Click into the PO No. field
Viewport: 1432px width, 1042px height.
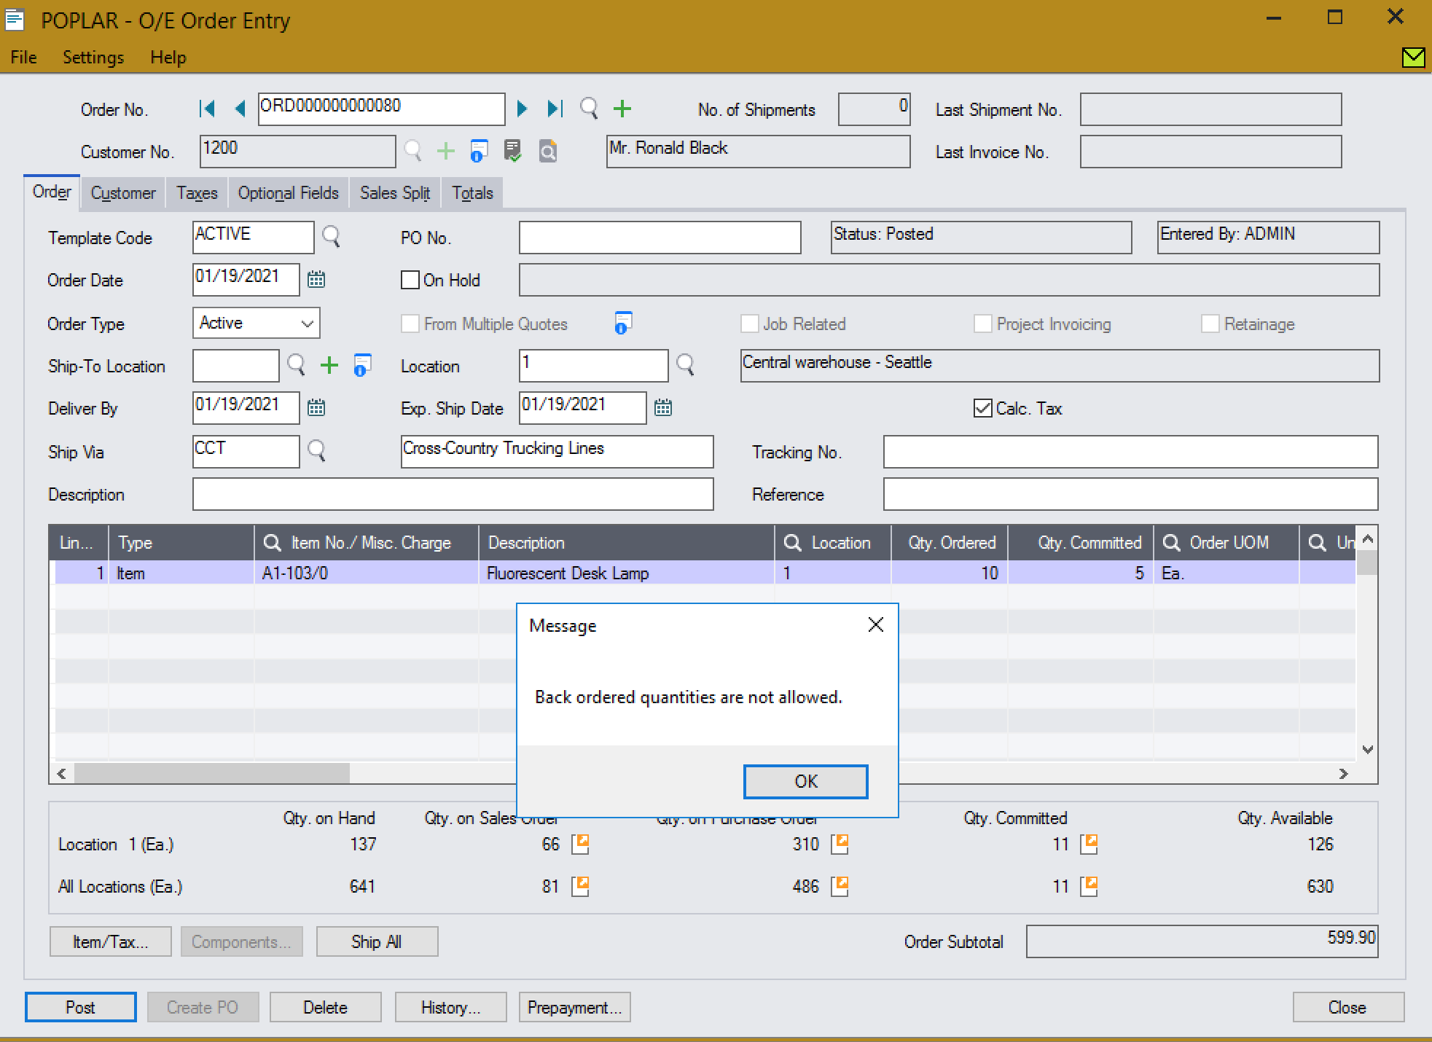pos(660,238)
